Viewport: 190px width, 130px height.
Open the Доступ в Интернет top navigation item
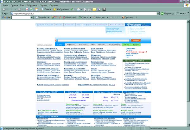click(x=45, y=25)
